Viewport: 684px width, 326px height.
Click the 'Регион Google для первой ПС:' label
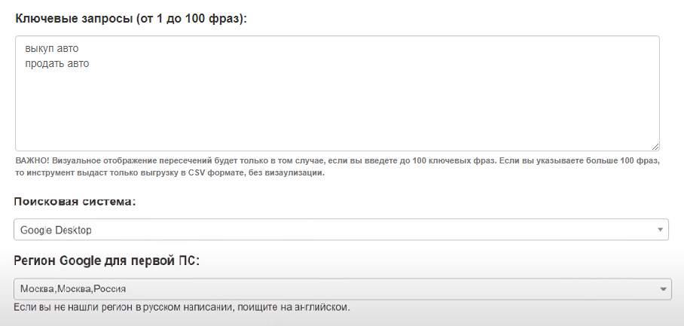click(x=106, y=260)
